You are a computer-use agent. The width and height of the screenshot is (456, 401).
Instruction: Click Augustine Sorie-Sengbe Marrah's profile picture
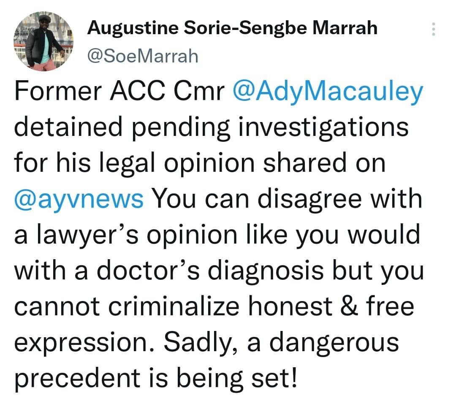tap(43, 42)
